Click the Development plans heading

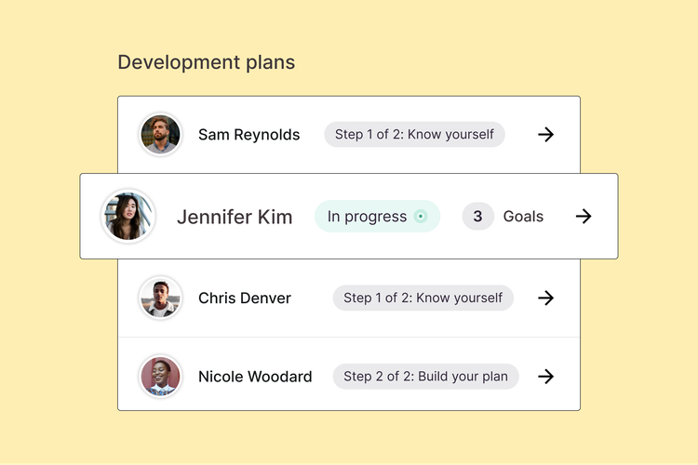coord(206,62)
